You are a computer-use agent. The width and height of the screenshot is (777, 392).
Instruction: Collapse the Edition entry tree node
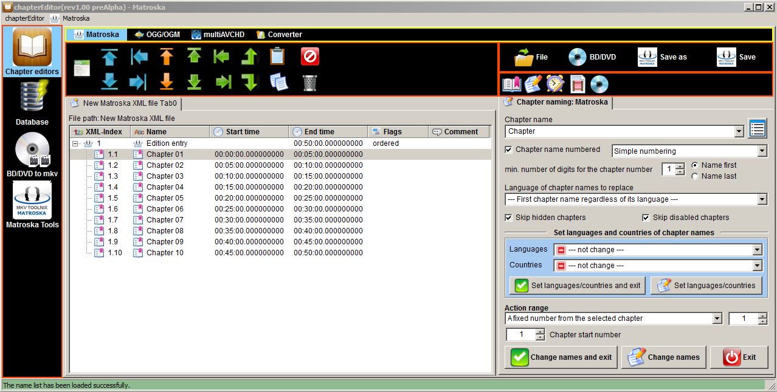(75, 143)
